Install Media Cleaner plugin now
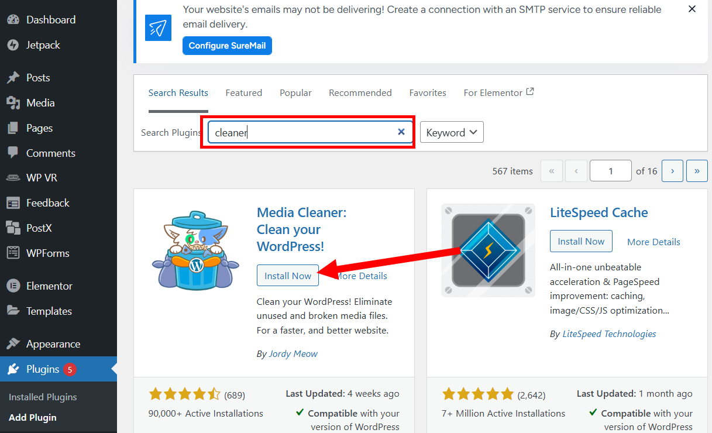This screenshot has height=433, width=712. [288, 276]
